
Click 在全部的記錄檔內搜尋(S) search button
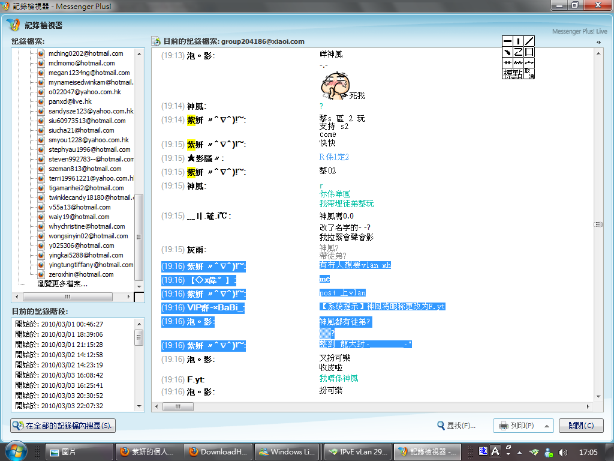pyautogui.click(x=63, y=426)
